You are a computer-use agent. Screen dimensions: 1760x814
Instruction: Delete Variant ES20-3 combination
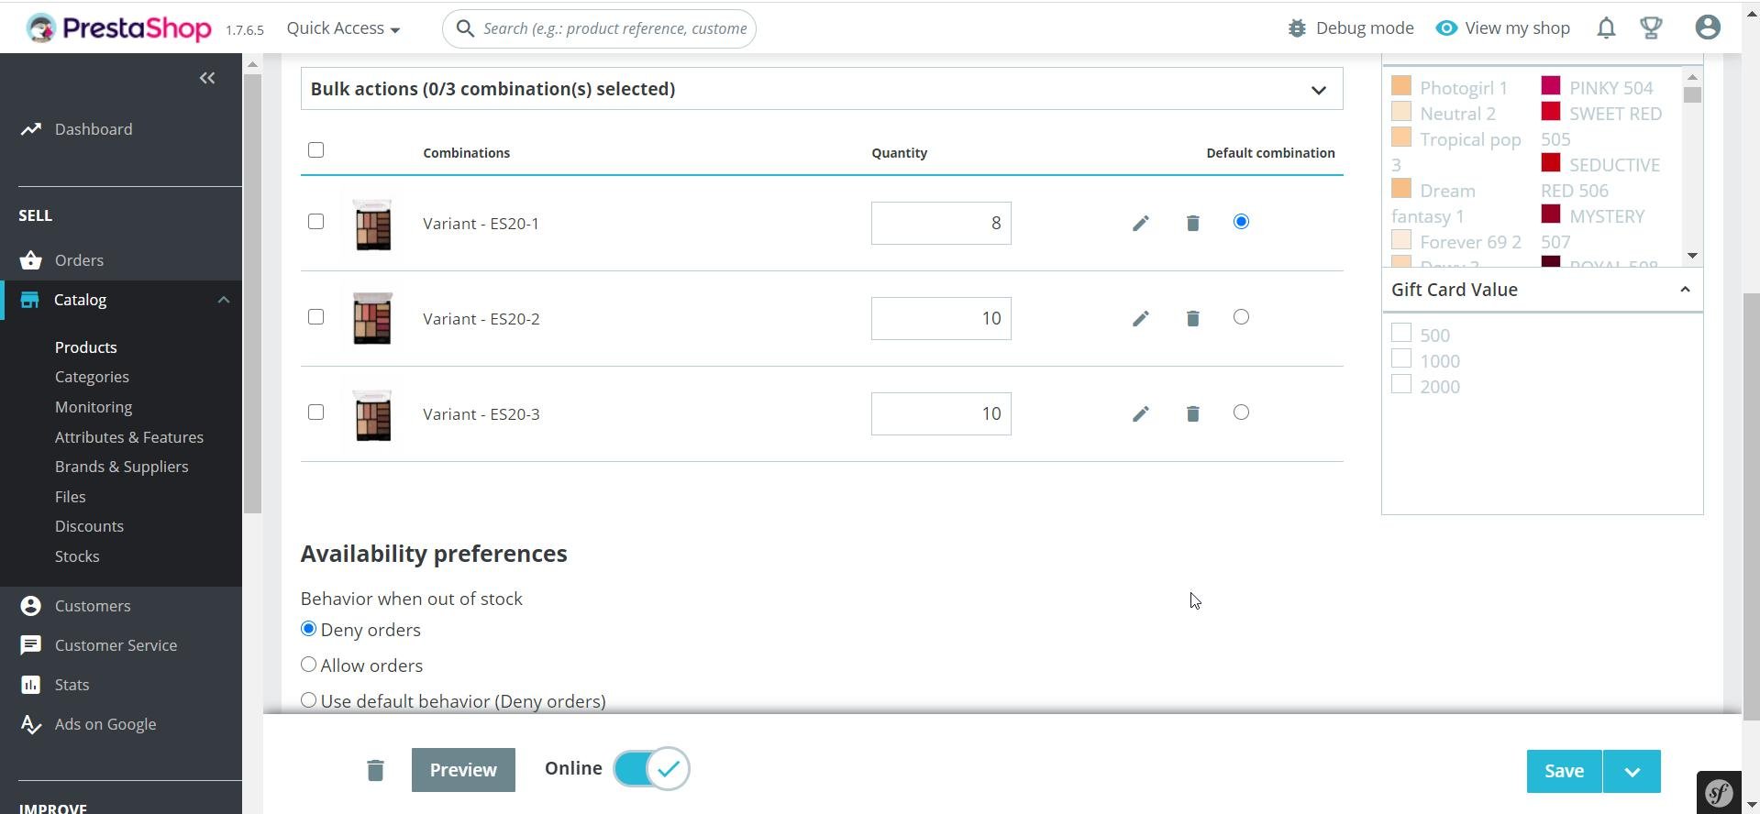[x=1192, y=414]
